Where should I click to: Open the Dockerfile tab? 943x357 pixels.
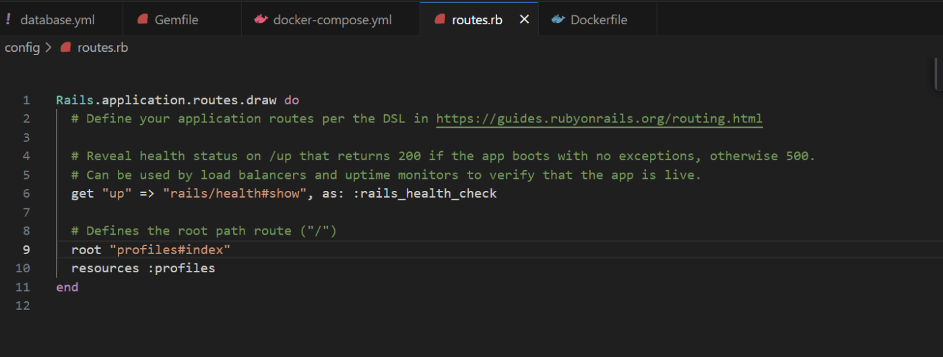tap(597, 19)
